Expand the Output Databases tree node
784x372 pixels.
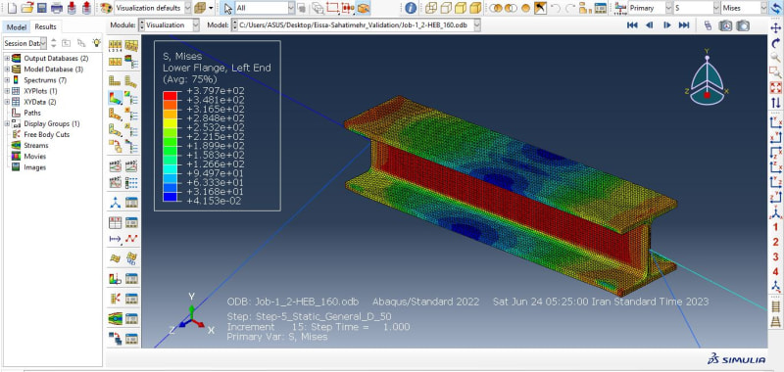[7, 59]
